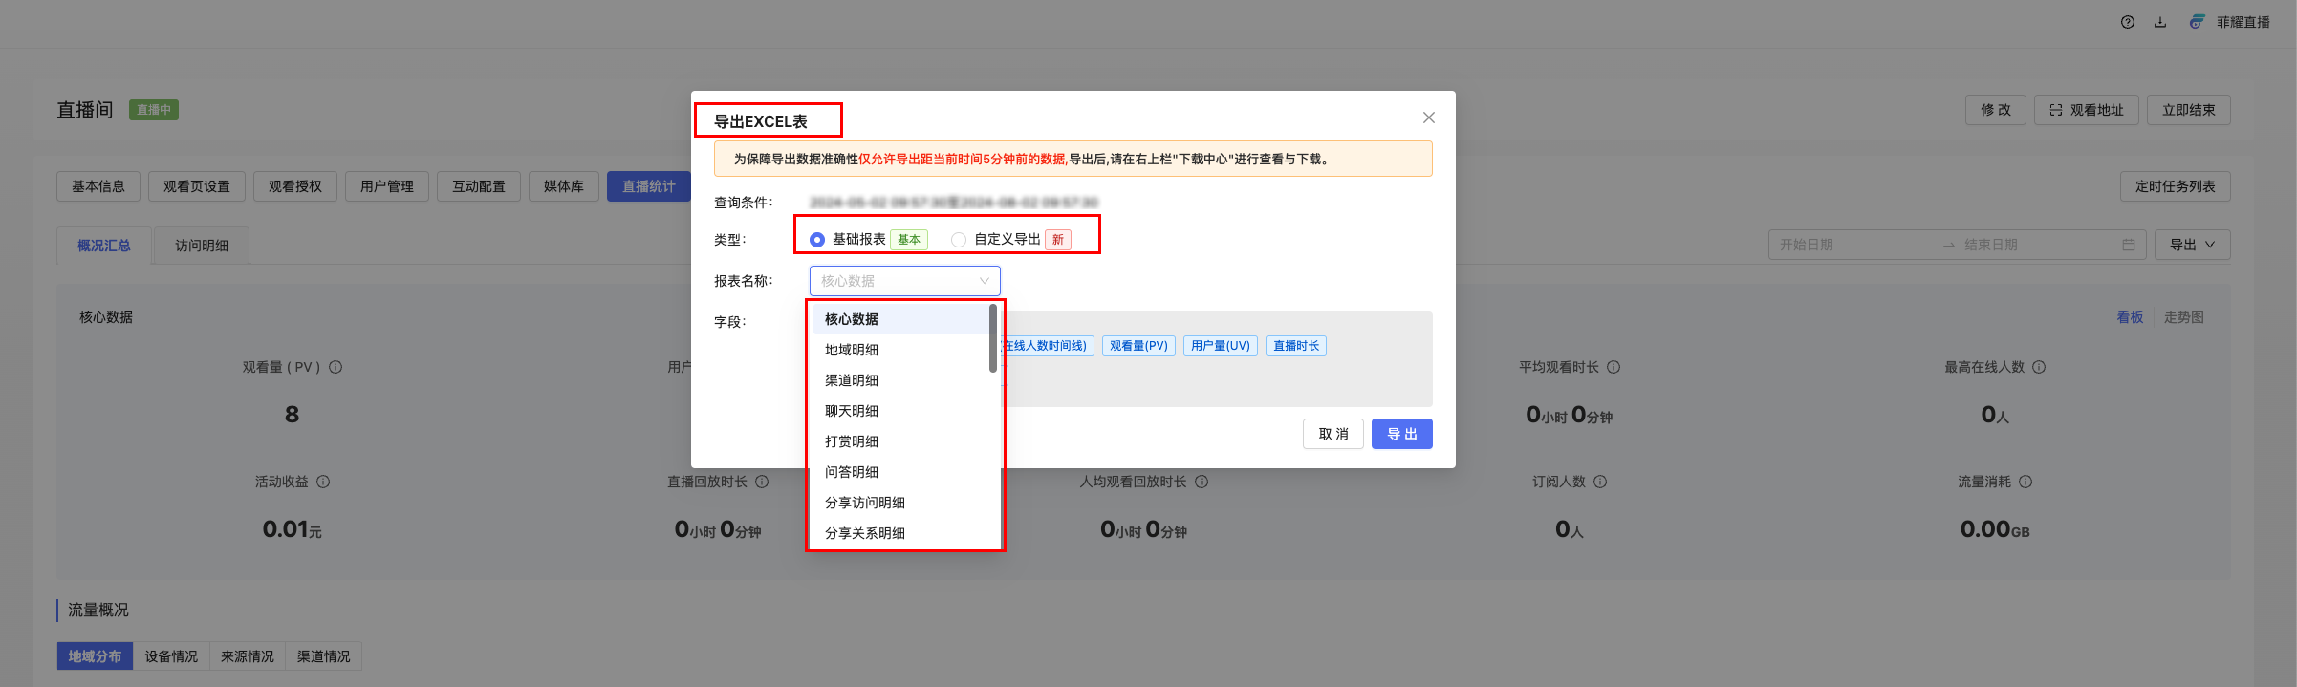Choose 地域明细 from the report list
The height and width of the screenshot is (687, 2297).
pos(852,350)
